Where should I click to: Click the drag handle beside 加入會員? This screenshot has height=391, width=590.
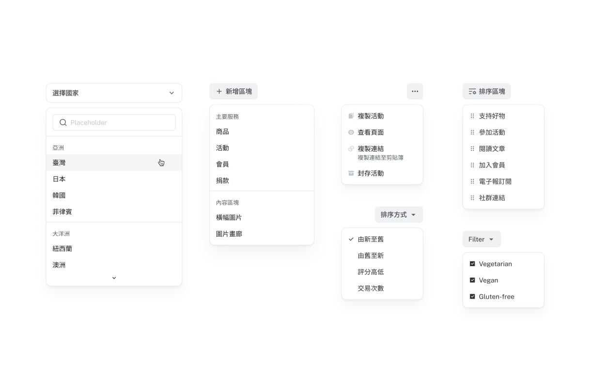coord(472,165)
